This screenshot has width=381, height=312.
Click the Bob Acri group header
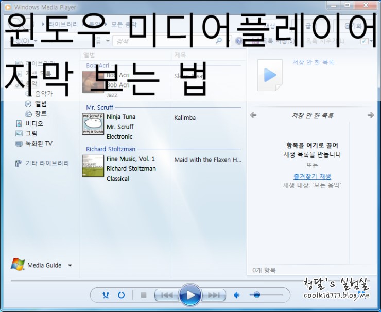click(97, 65)
